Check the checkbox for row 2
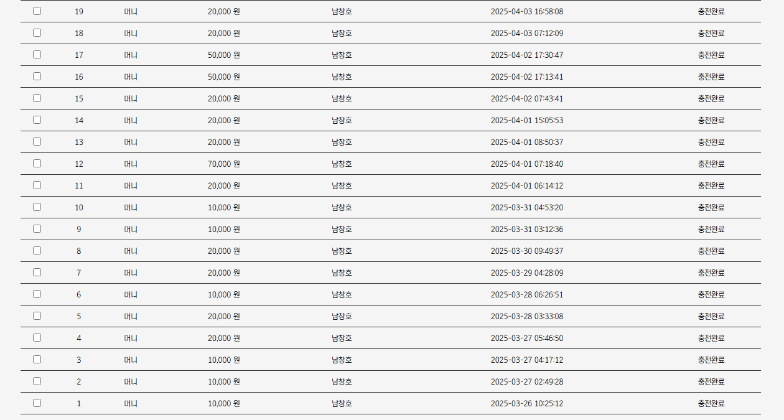784x420 pixels. 37,381
